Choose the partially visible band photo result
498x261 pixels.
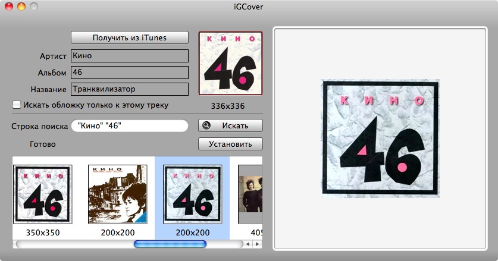(x=250, y=194)
